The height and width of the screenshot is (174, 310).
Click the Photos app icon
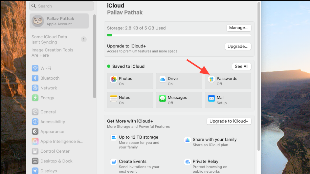point(114,80)
